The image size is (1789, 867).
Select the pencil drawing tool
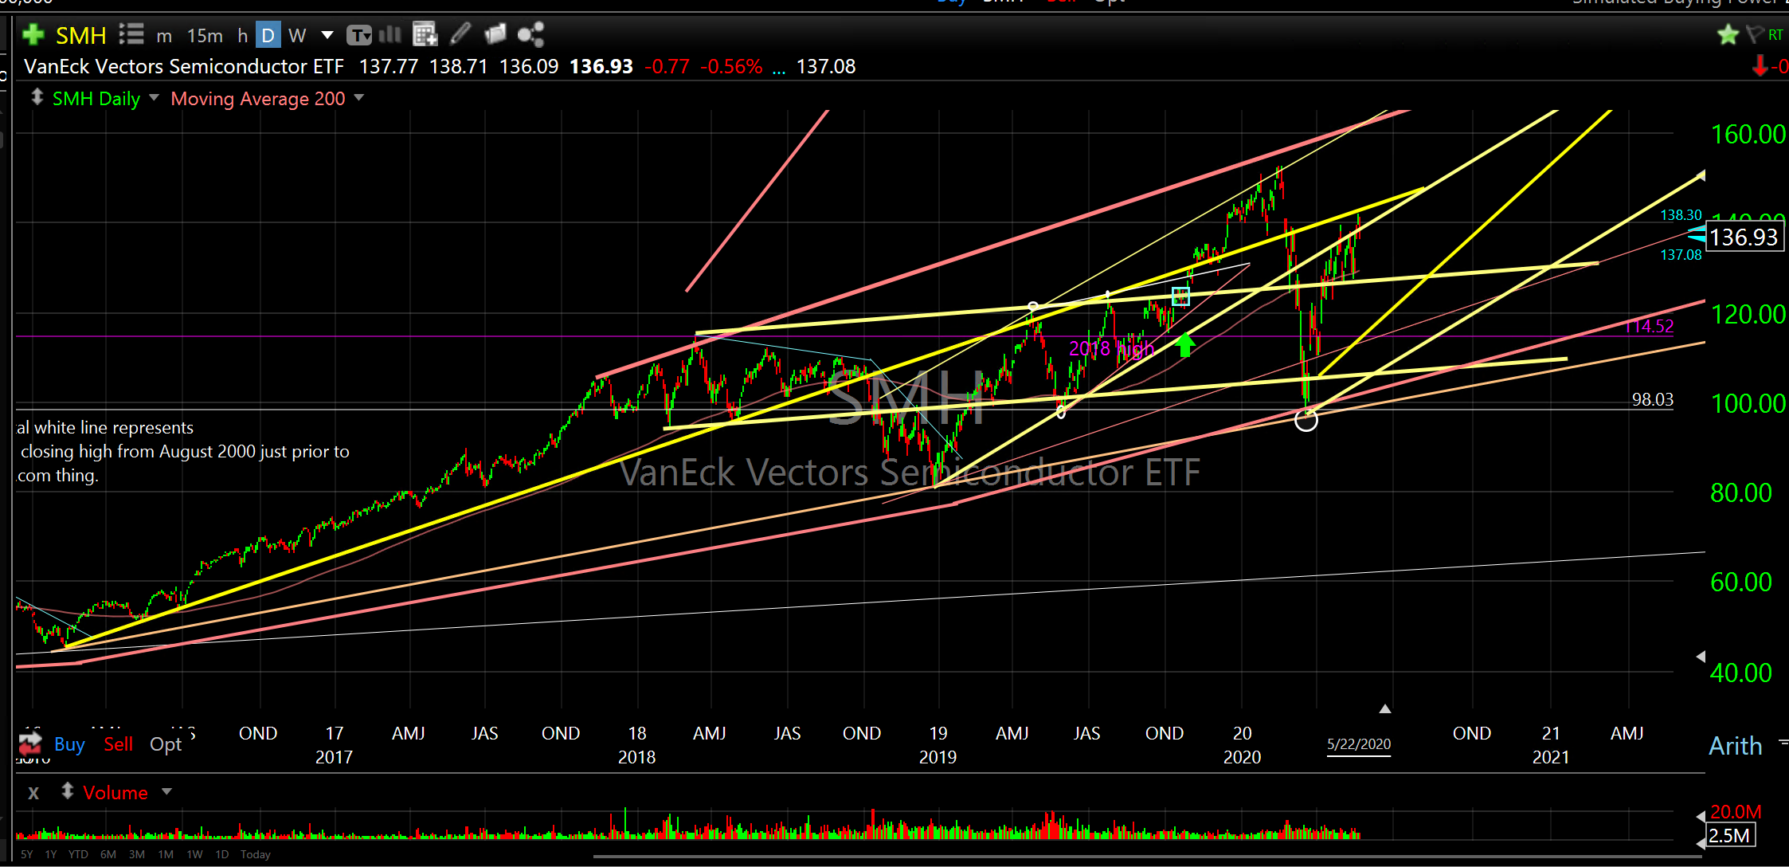[460, 33]
